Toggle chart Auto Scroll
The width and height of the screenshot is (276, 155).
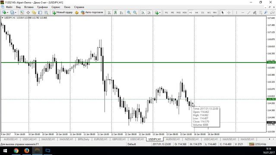click(x=143, y=12)
